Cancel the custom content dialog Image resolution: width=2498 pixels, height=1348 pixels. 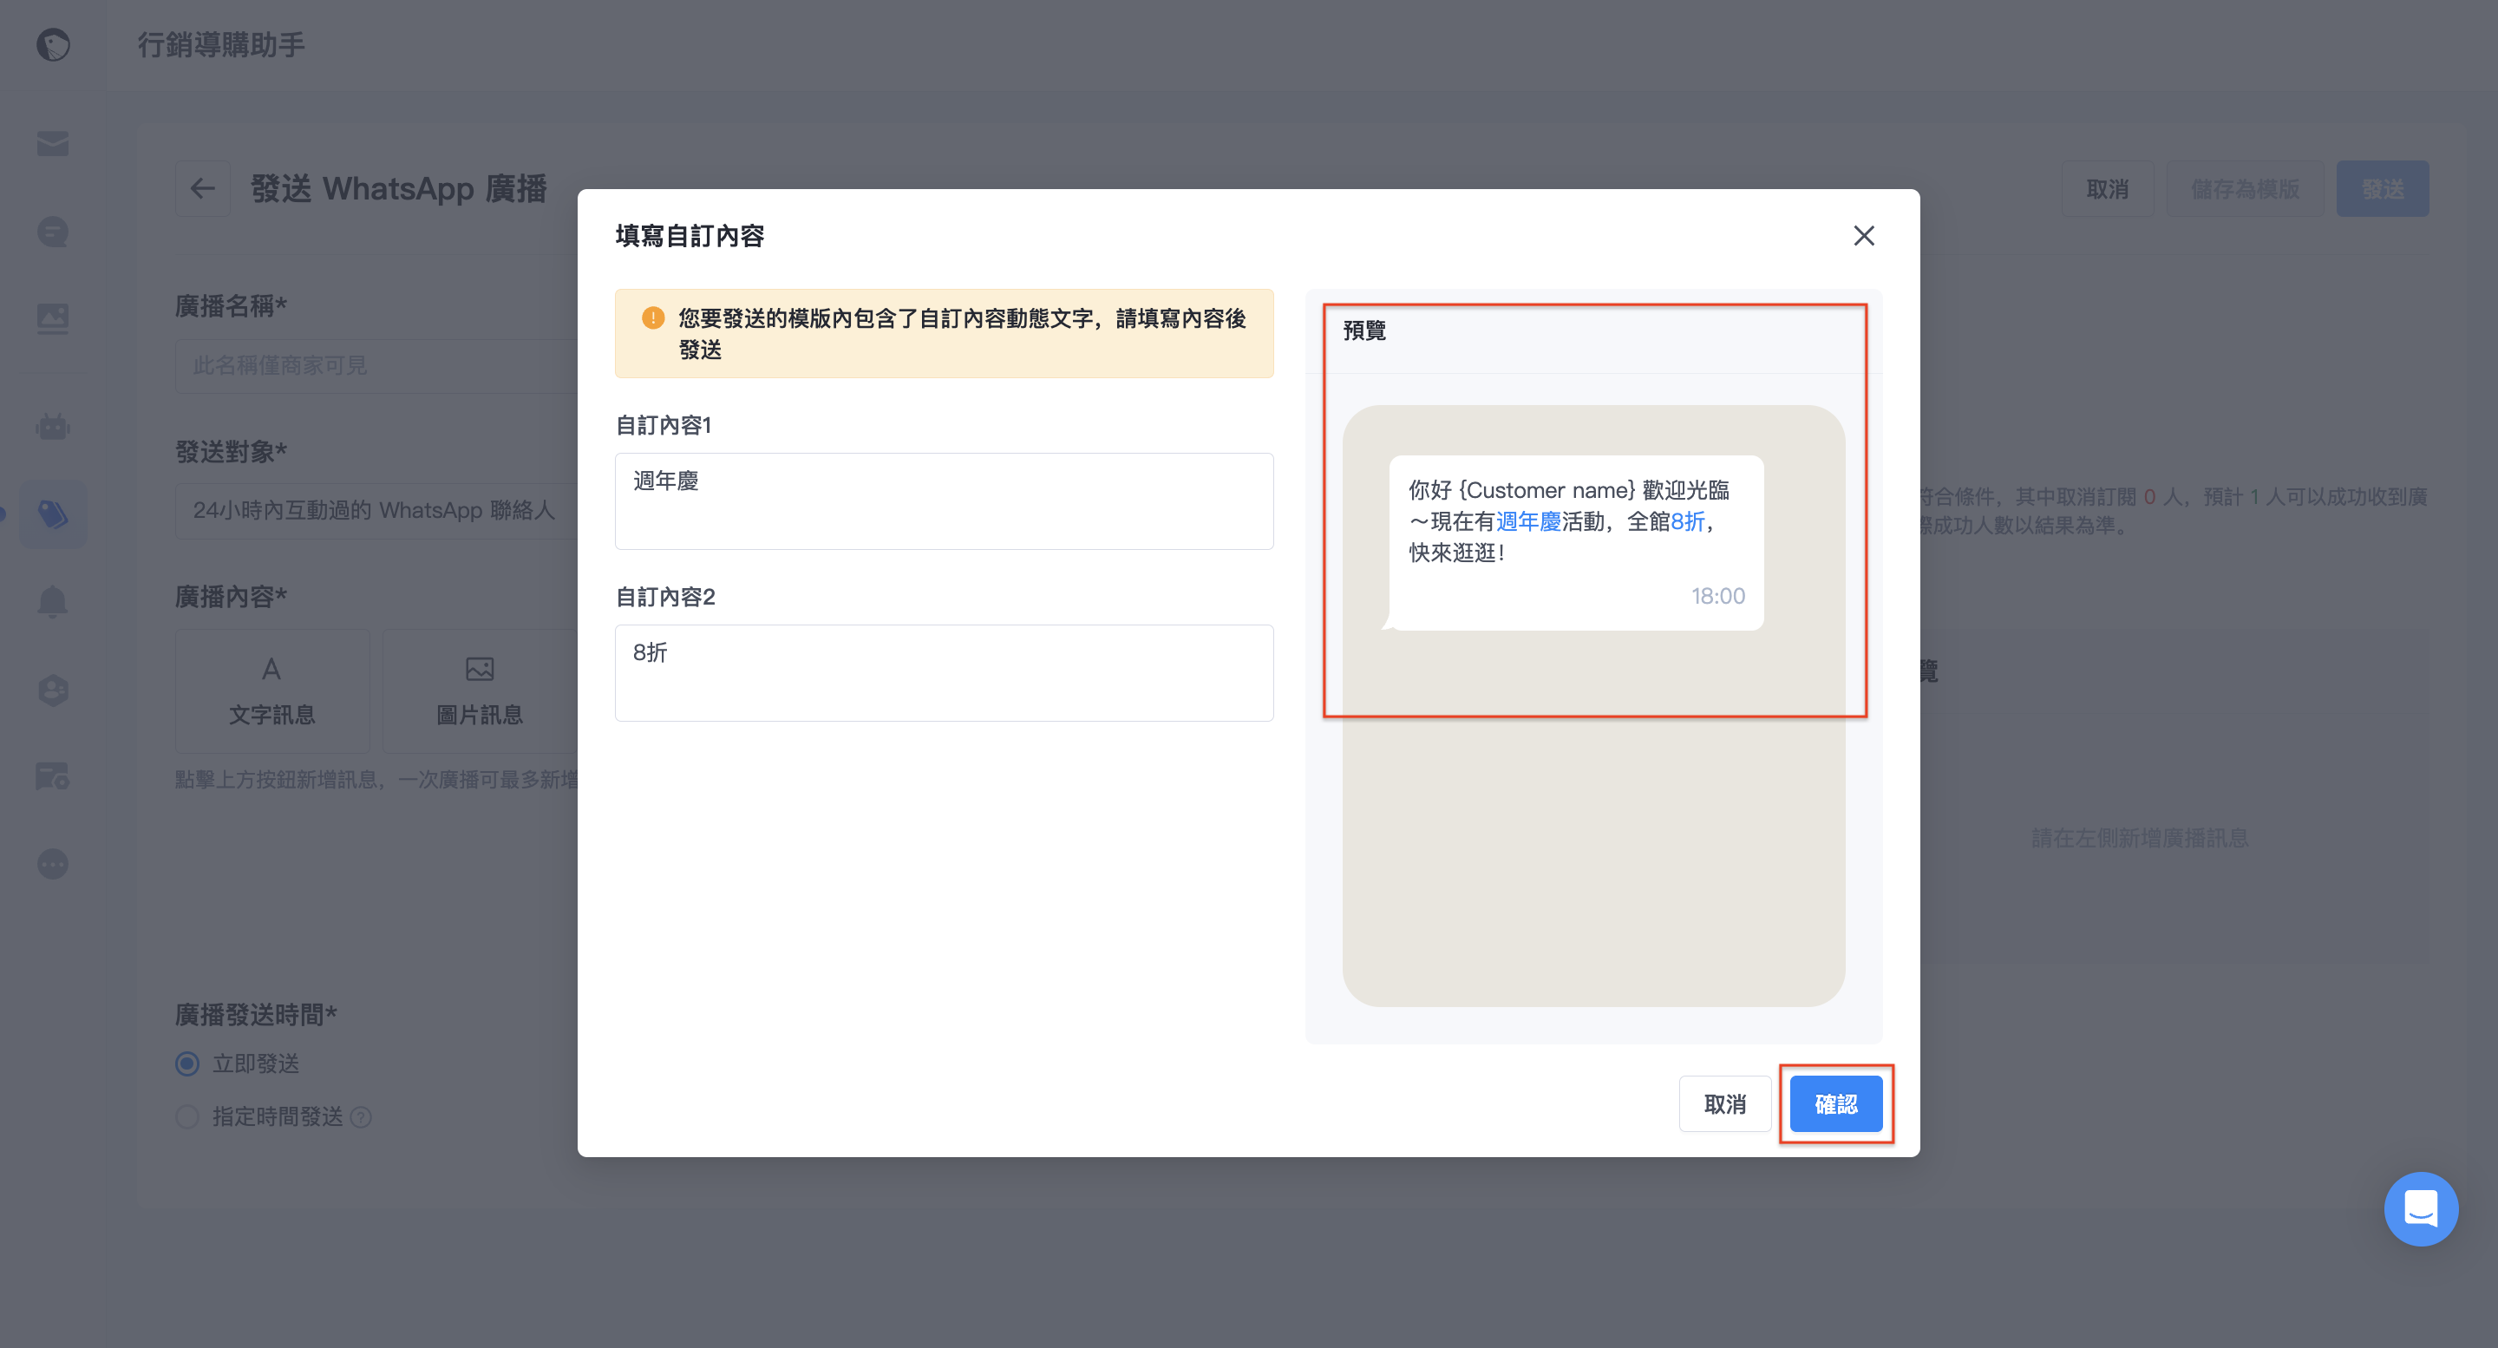coord(1725,1103)
